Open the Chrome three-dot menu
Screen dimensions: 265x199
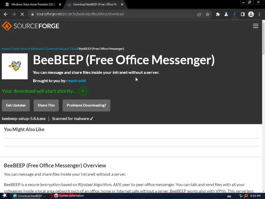pos(259,15)
